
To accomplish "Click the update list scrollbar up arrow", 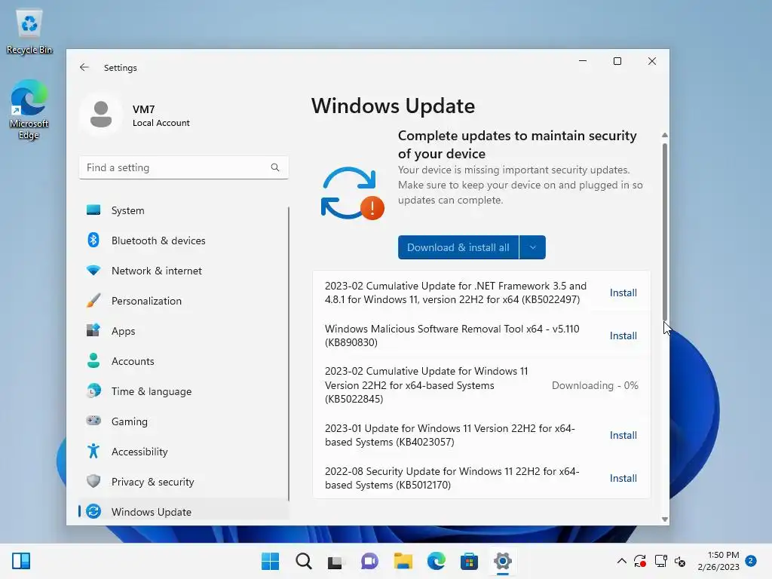I will tap(665, 135).
